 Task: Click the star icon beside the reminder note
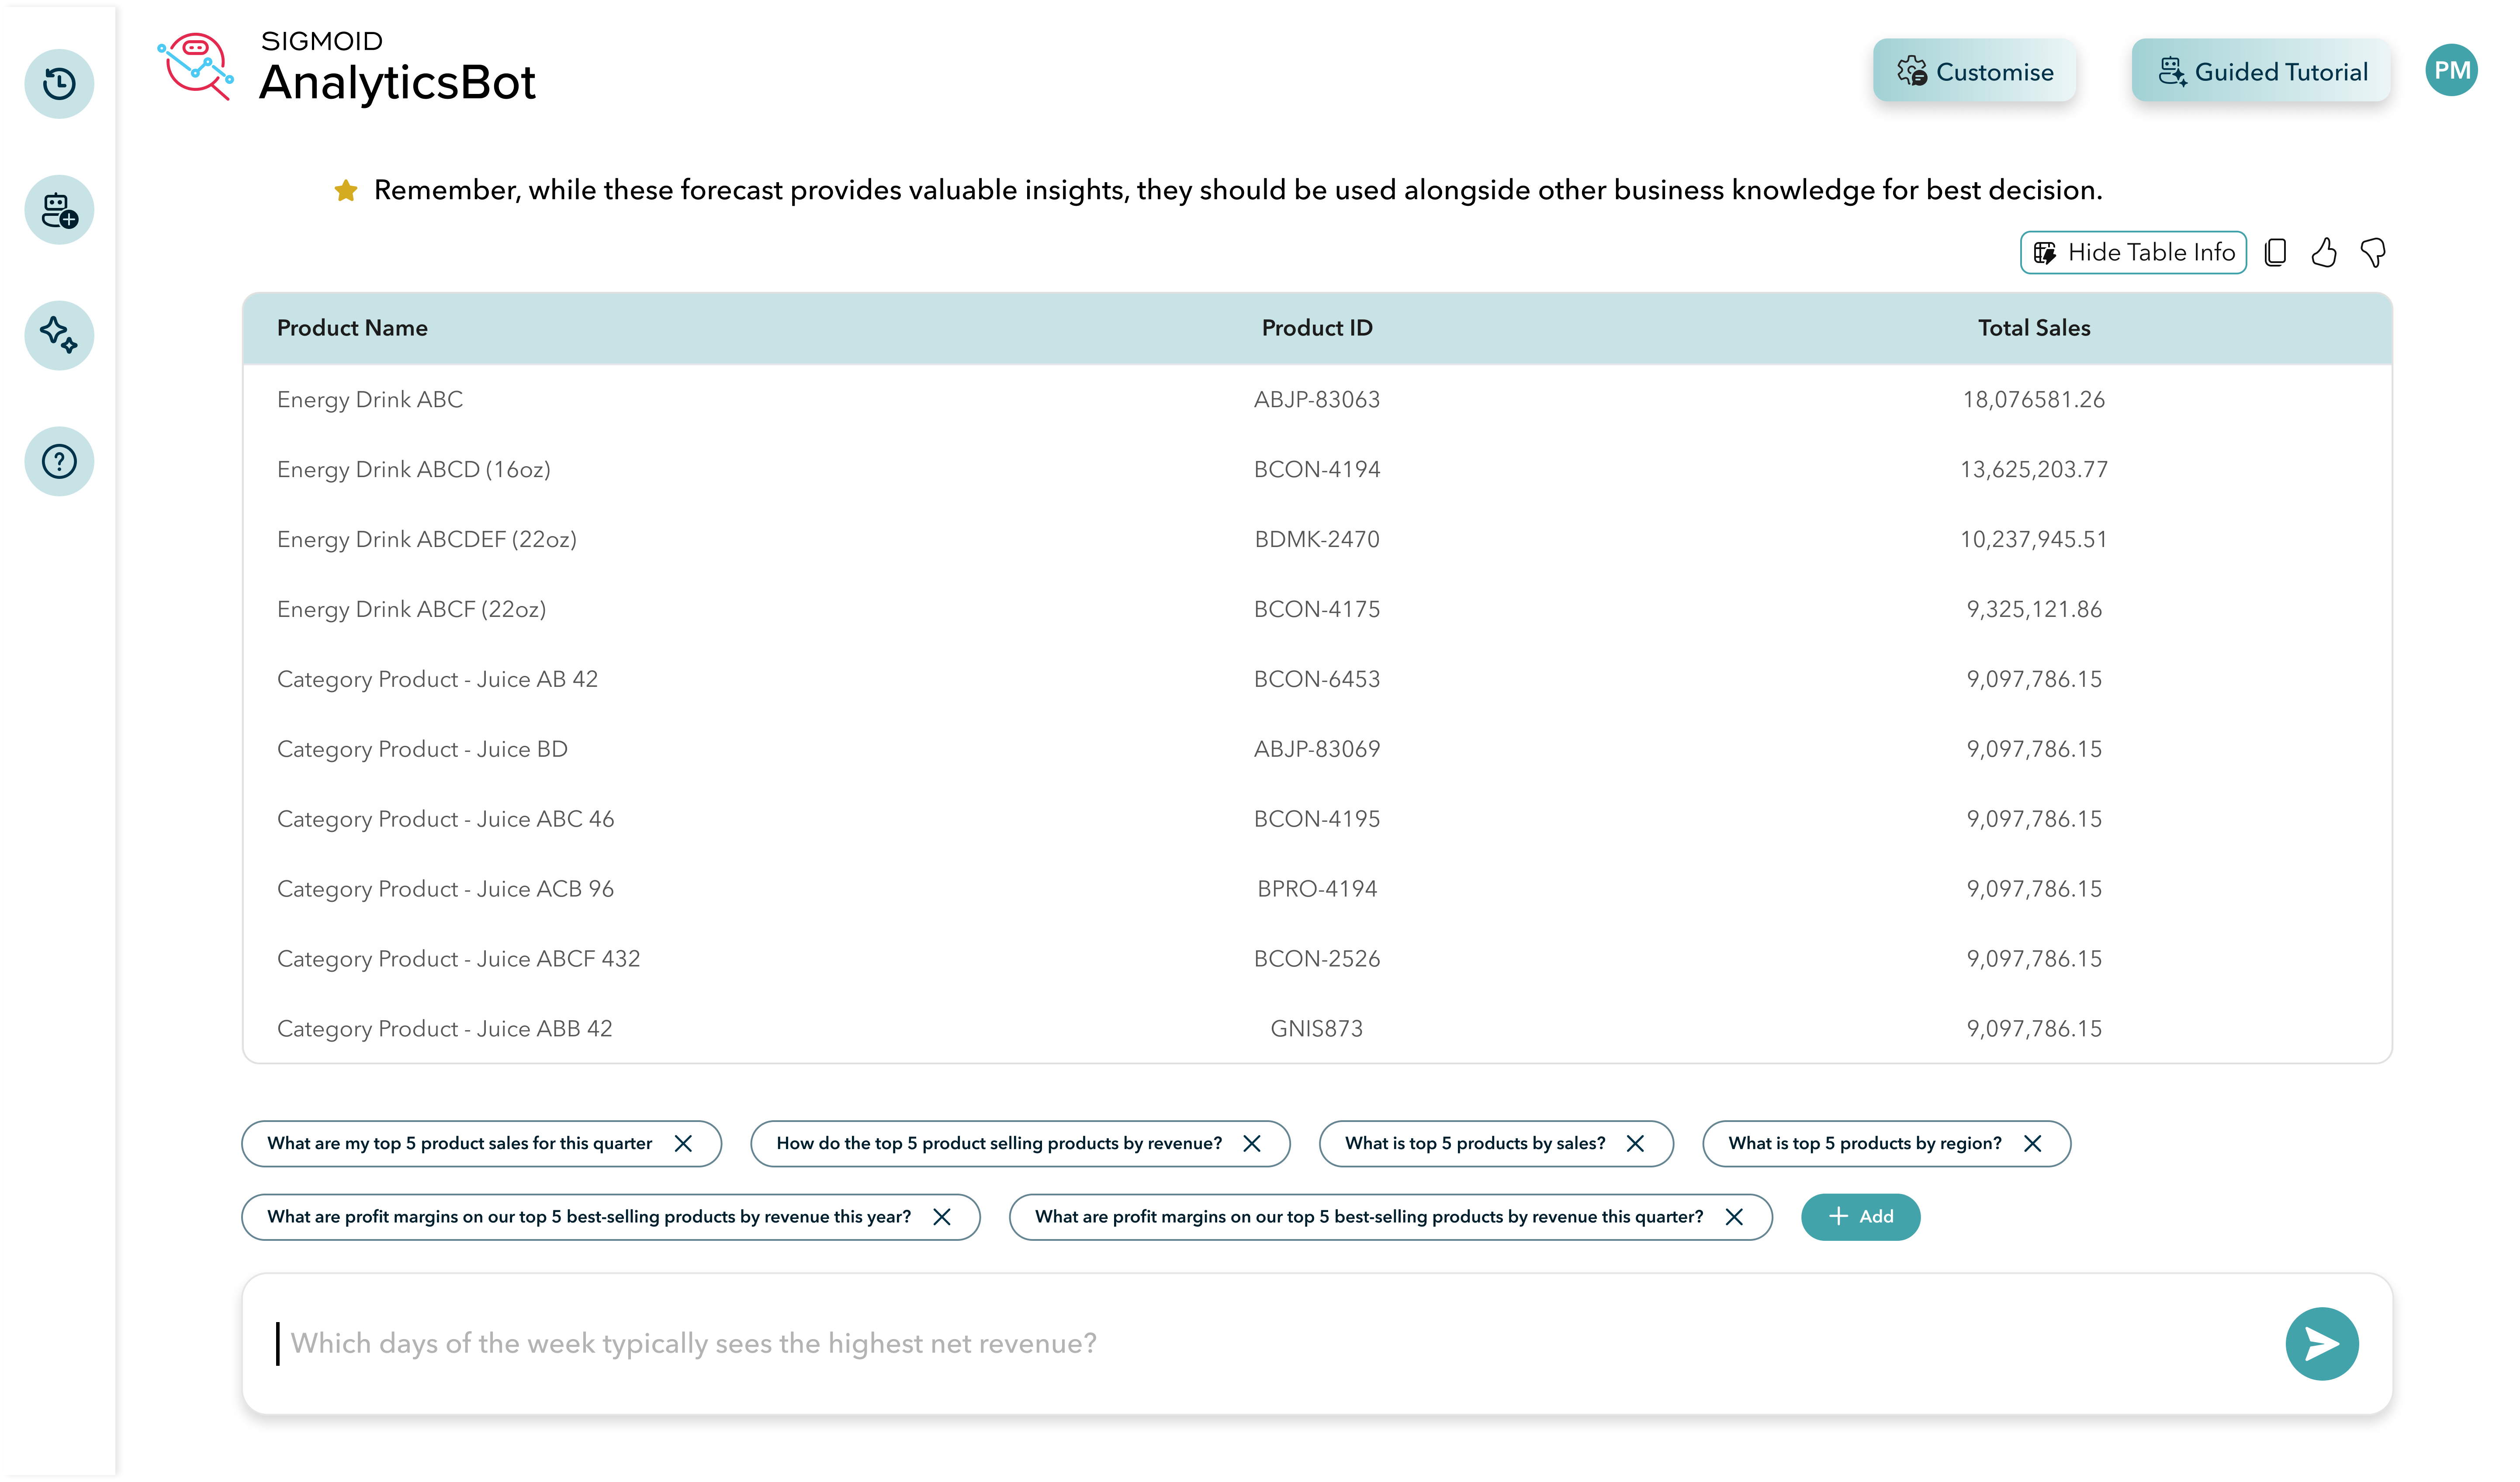346,190
